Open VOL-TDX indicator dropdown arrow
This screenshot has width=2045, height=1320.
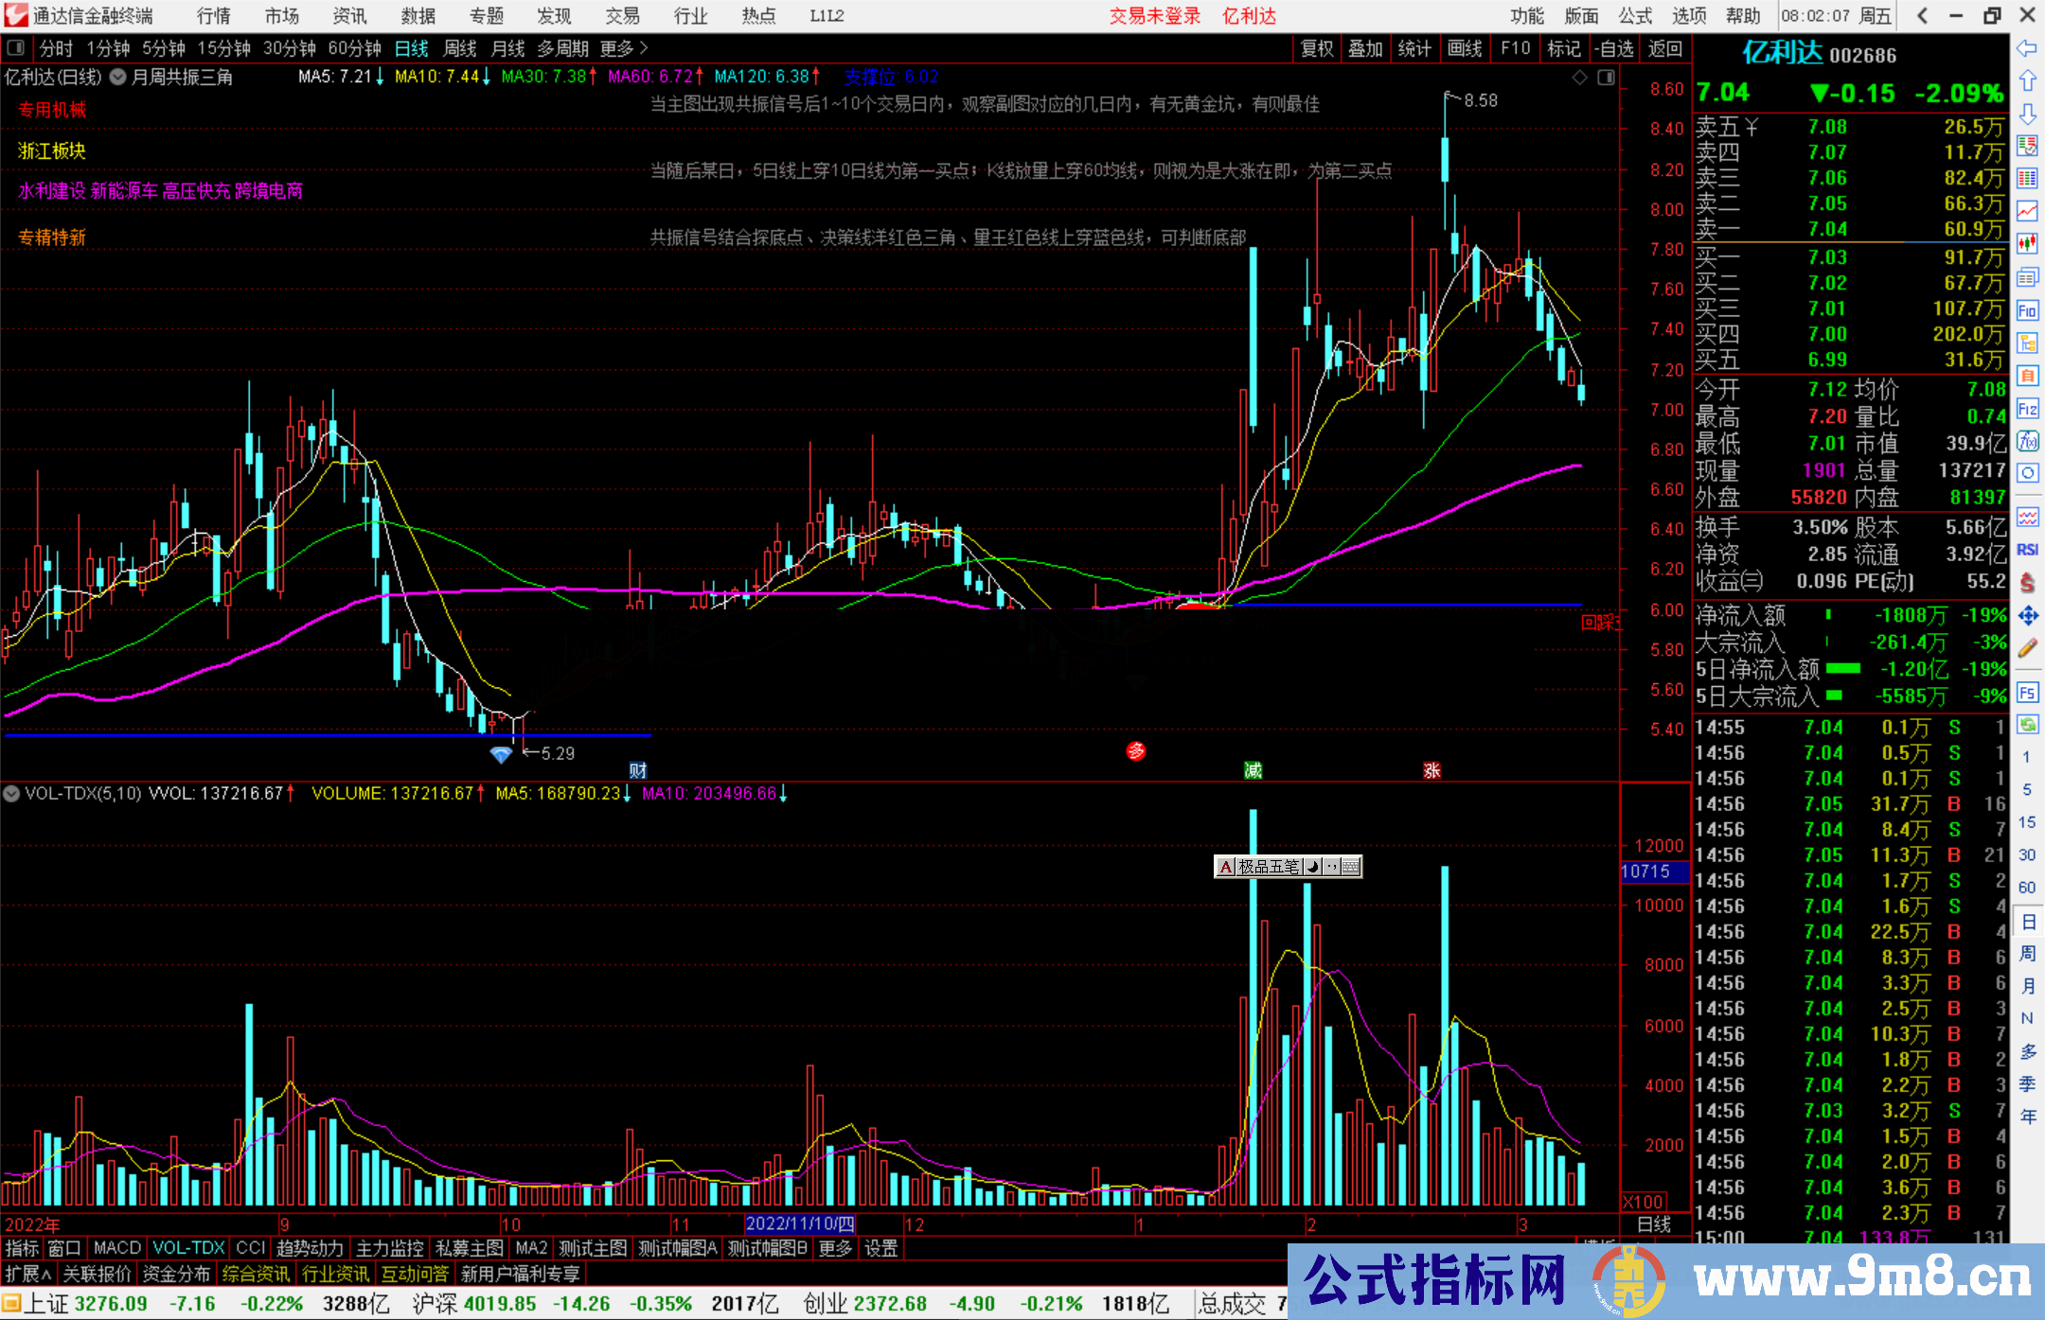pos(11,794)
